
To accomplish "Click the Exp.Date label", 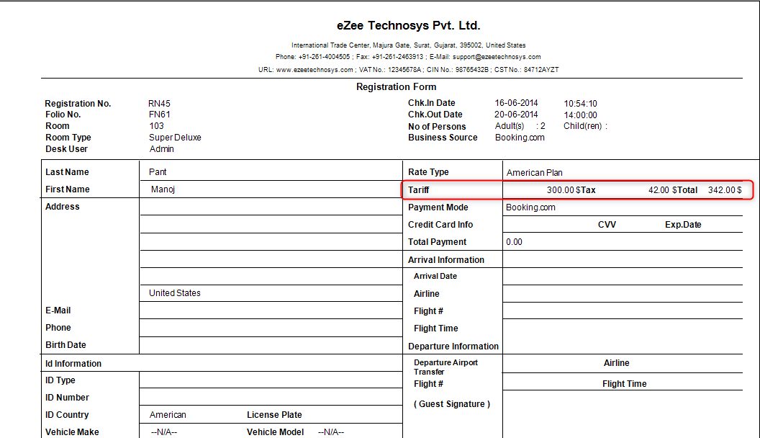I will click(683, 225).
